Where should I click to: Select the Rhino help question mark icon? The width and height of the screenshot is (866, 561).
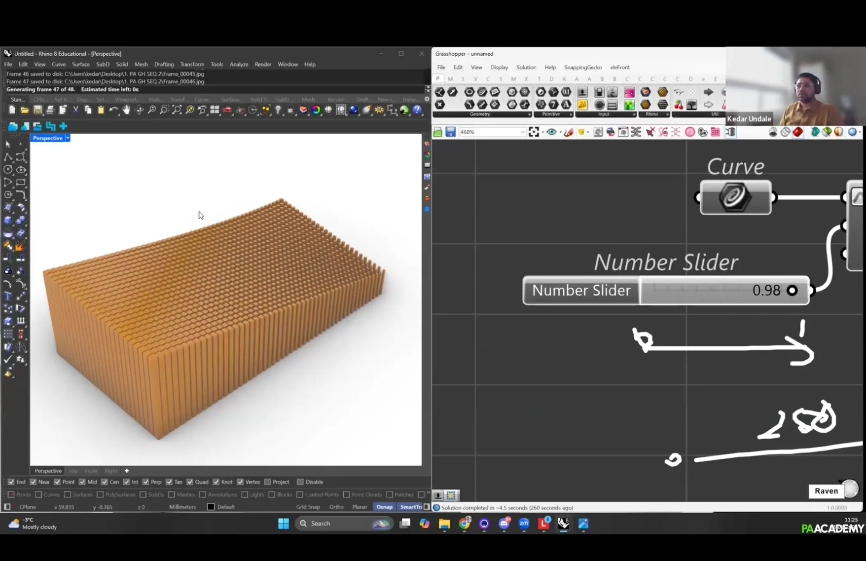(417, 110)
